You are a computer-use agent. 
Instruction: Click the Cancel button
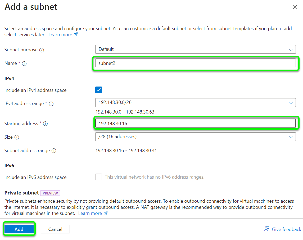[x=55, y=229]
